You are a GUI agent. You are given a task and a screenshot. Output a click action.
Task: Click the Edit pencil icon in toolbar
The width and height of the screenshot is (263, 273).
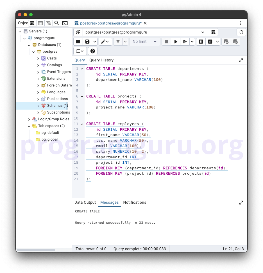tap(105, 42)
